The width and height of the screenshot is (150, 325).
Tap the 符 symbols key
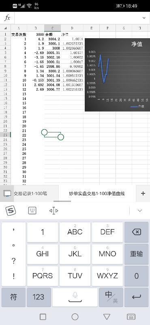[x=13, y=297]
